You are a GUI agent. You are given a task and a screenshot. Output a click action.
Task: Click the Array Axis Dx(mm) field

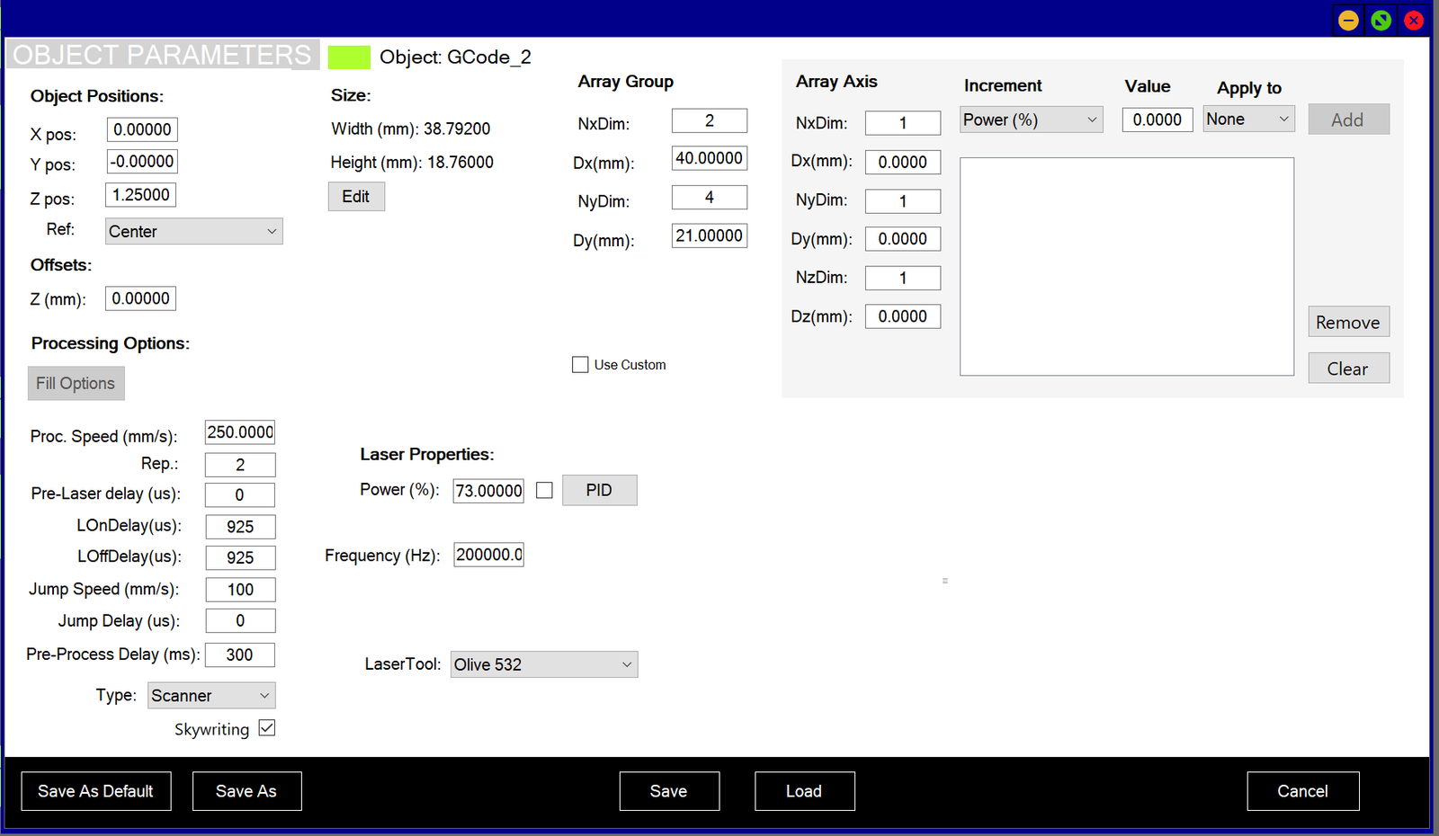903,162
